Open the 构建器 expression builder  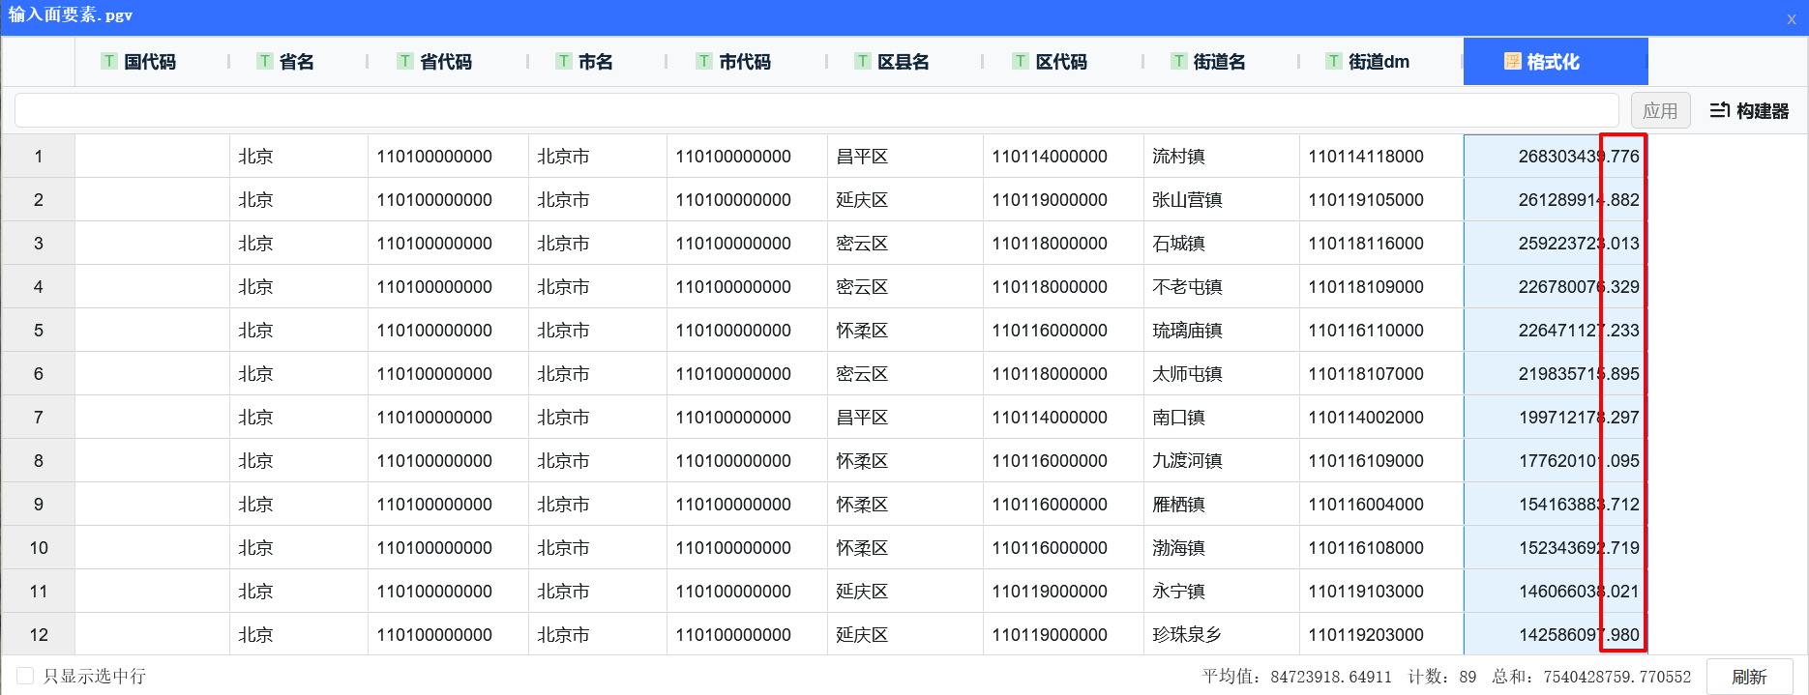click(x=1749, y=111)
